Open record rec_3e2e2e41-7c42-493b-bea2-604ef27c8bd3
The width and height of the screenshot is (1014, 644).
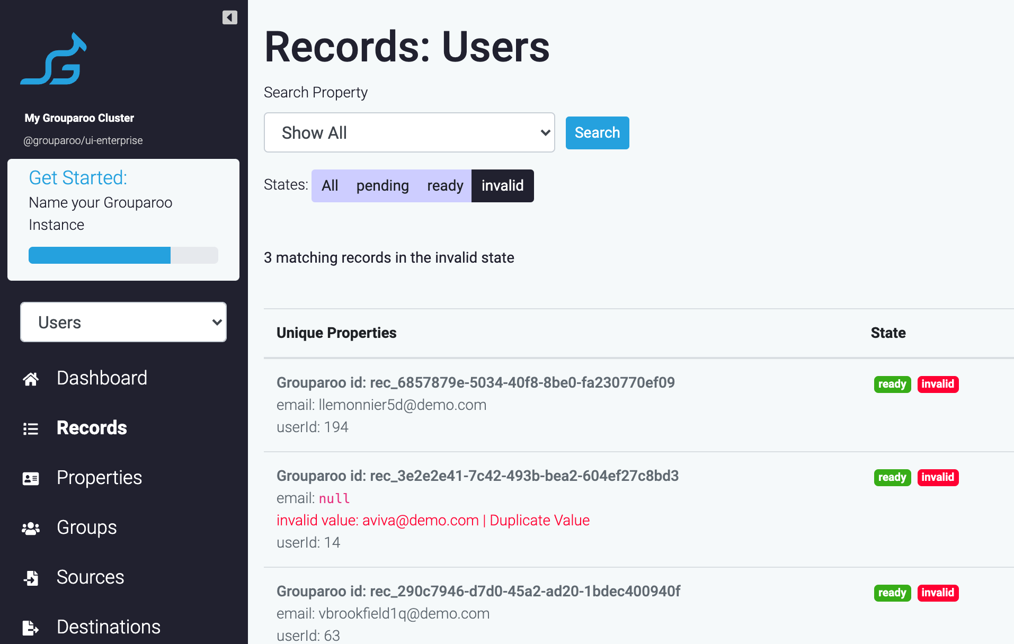477,476
